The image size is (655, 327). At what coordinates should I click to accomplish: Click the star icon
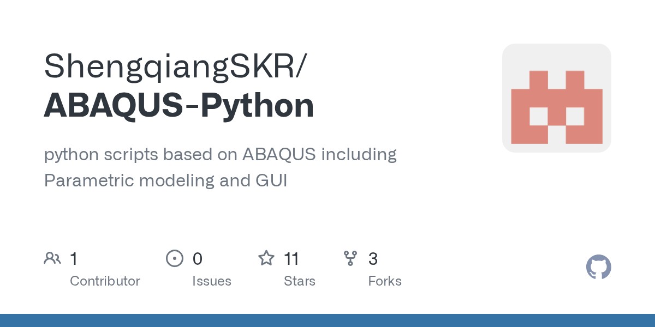click(266, 258)
